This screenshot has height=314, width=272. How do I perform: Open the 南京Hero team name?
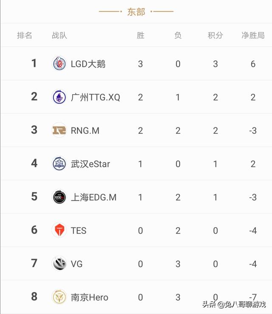point(90,297)
